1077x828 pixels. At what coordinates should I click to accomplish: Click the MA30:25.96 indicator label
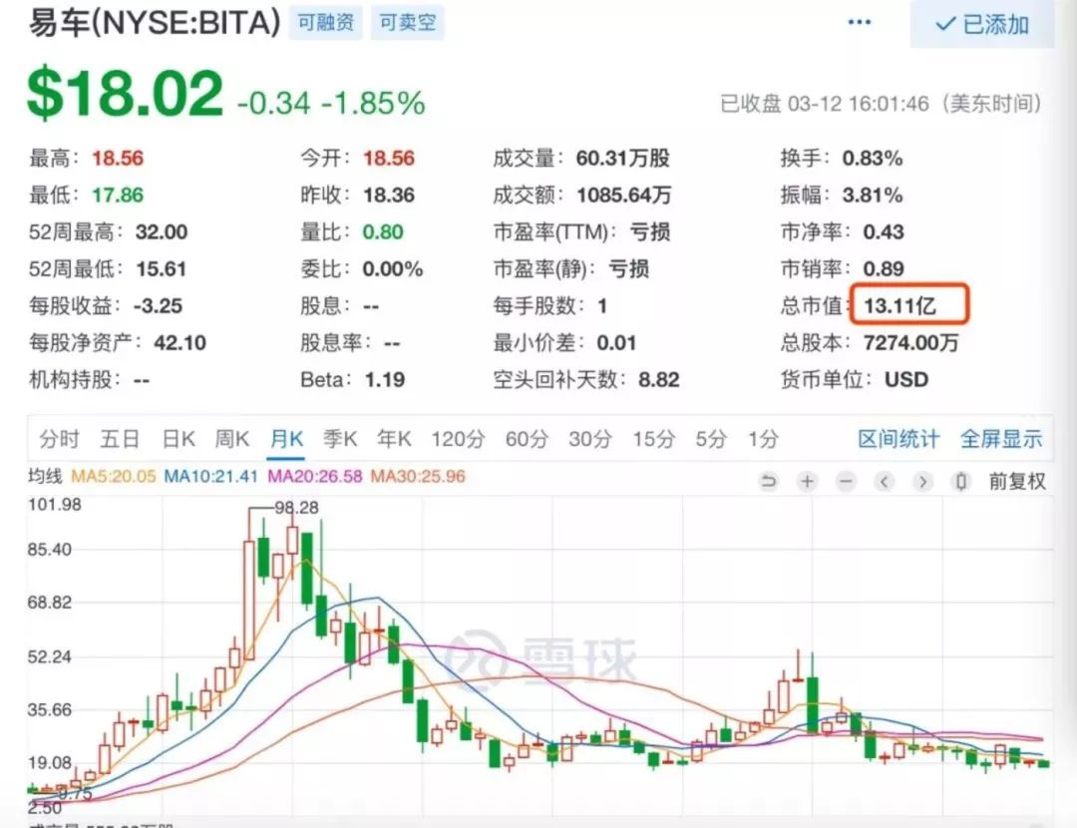(x=418, y=476)
